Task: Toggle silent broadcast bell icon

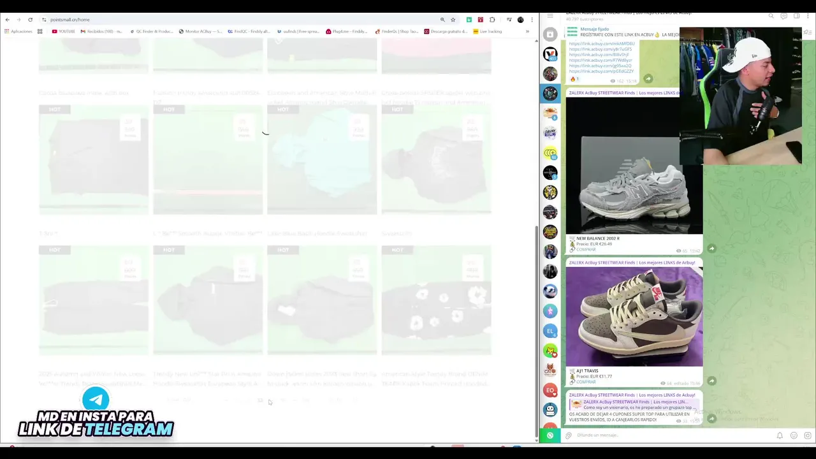Action: click(x=780, y=435)
